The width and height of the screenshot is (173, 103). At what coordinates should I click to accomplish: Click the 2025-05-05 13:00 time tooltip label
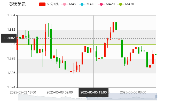point(93,92)
